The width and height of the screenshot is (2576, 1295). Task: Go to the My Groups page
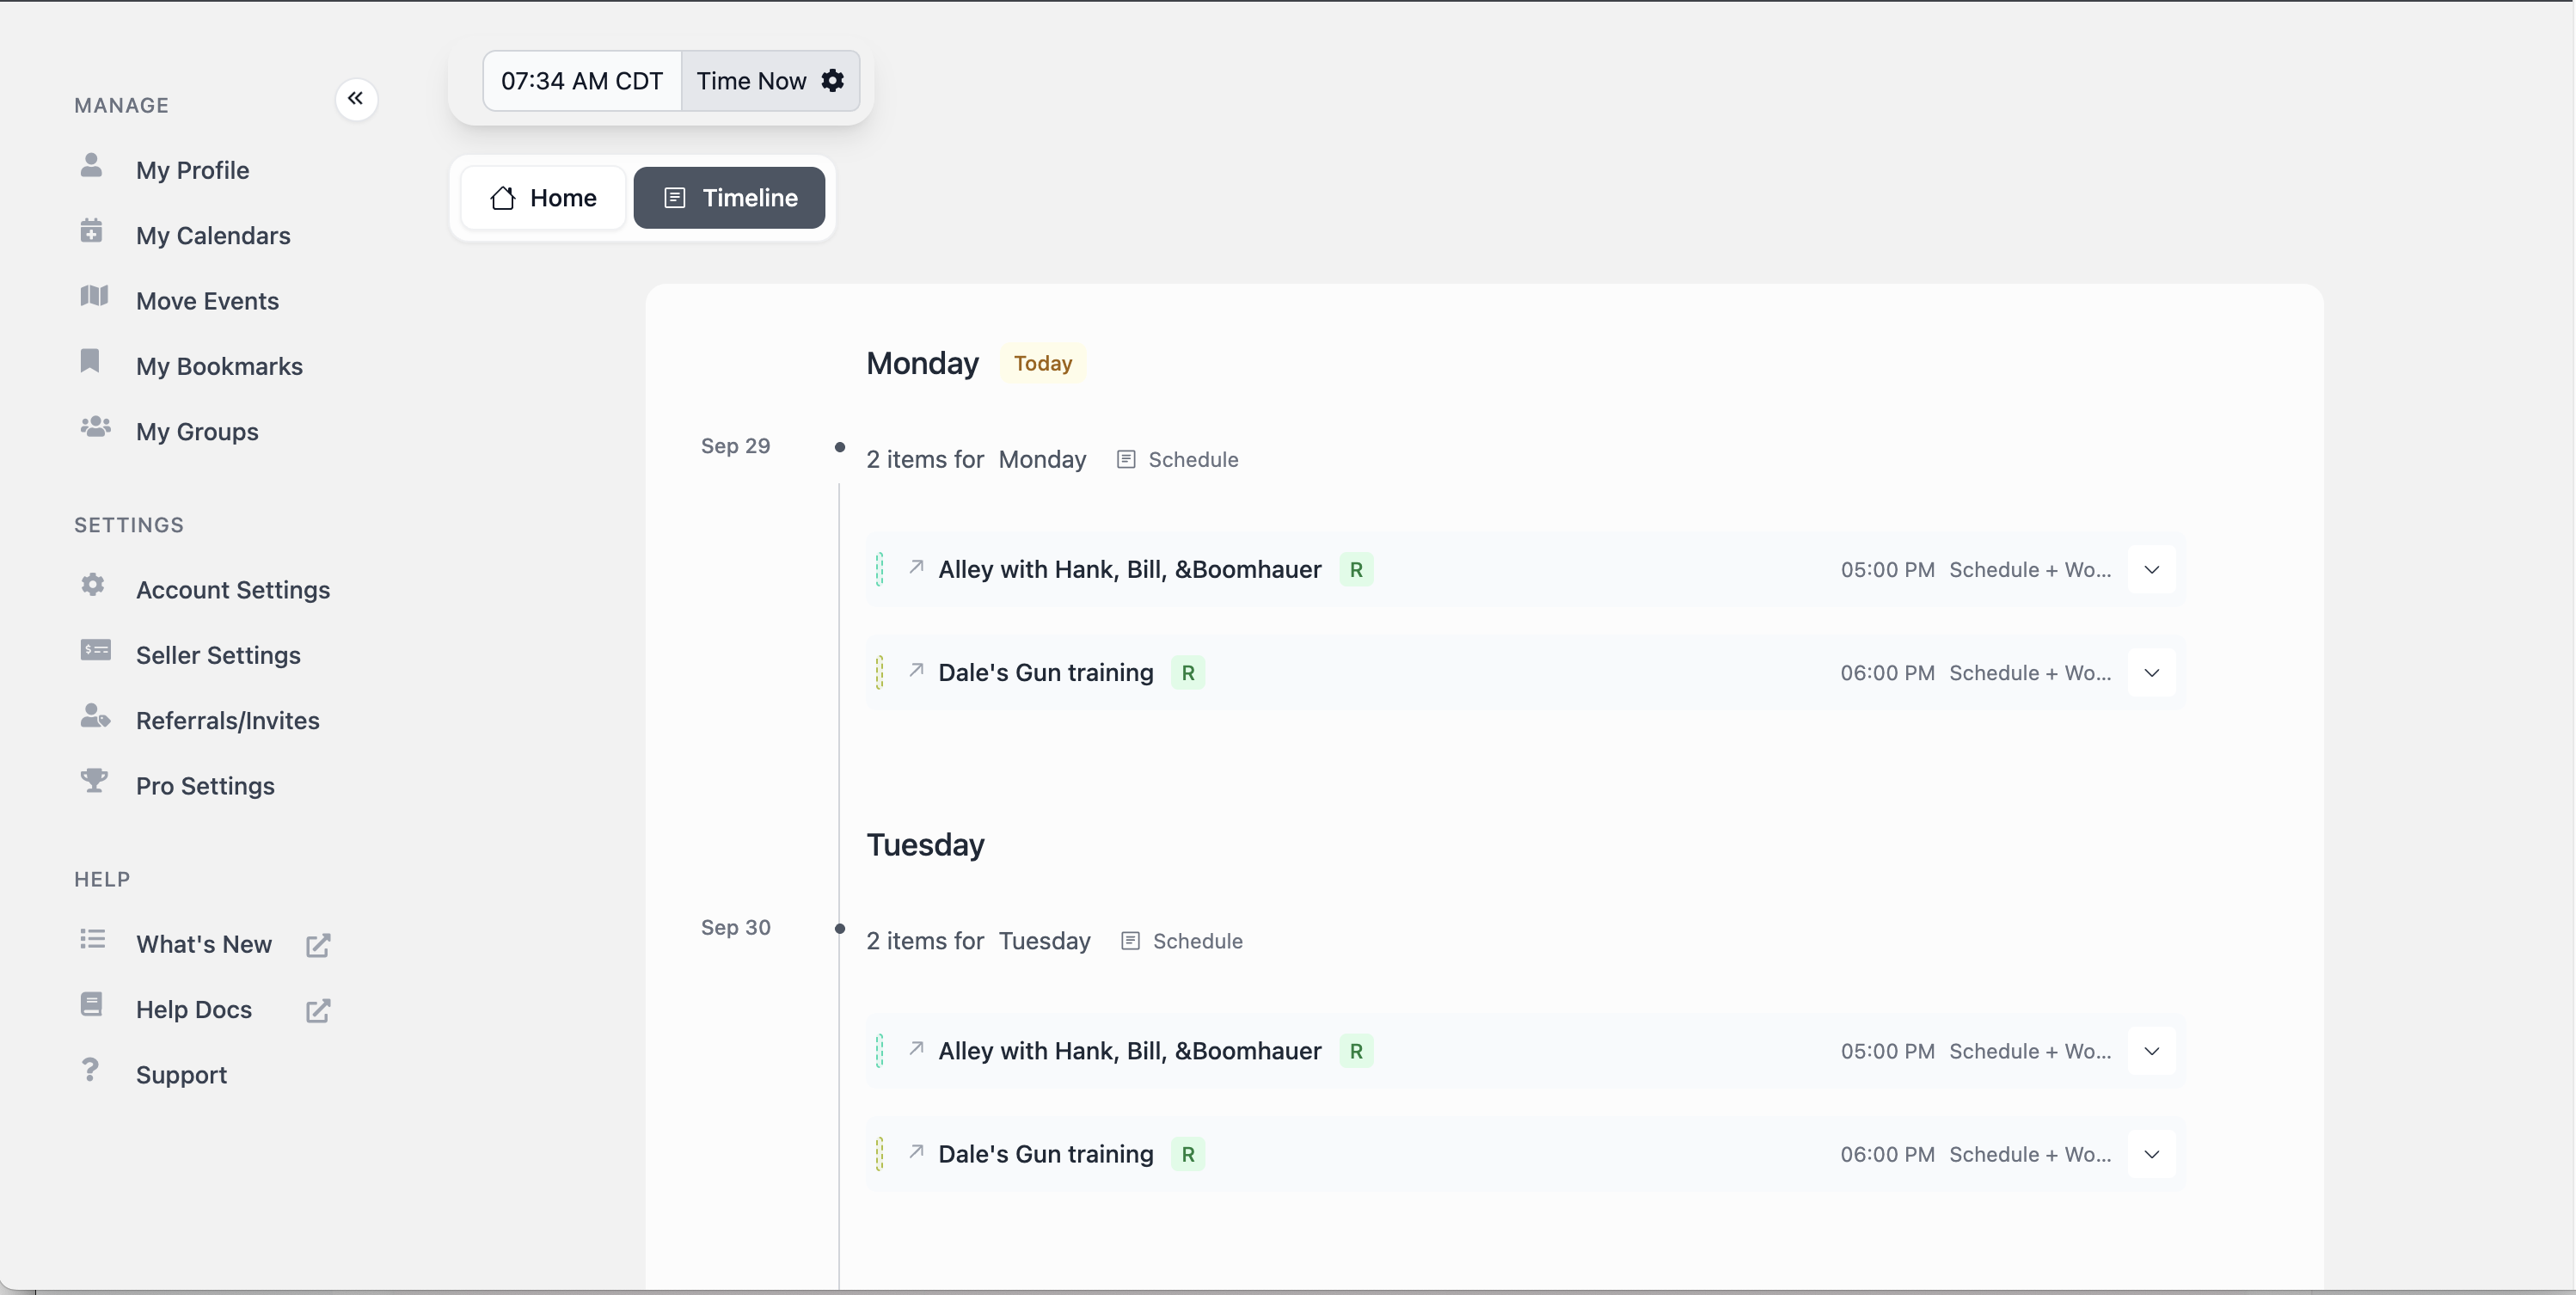196,431
